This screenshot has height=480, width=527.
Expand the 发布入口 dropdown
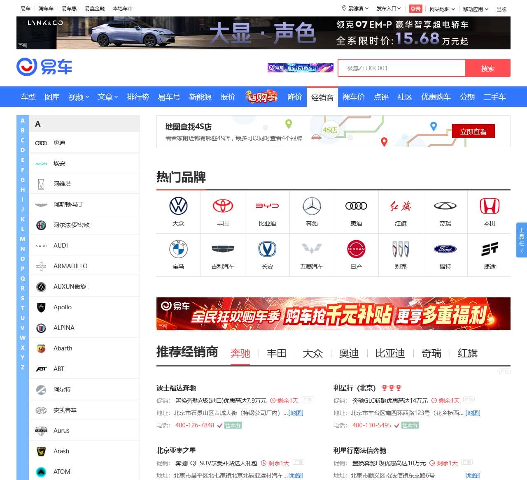[388, 8]
